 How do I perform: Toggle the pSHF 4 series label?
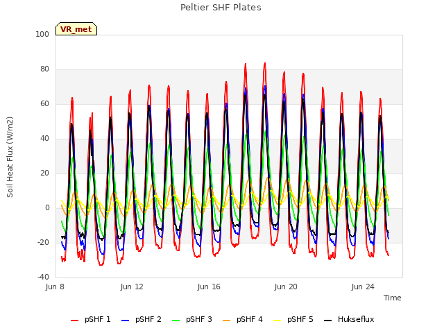tap(250, 319)
